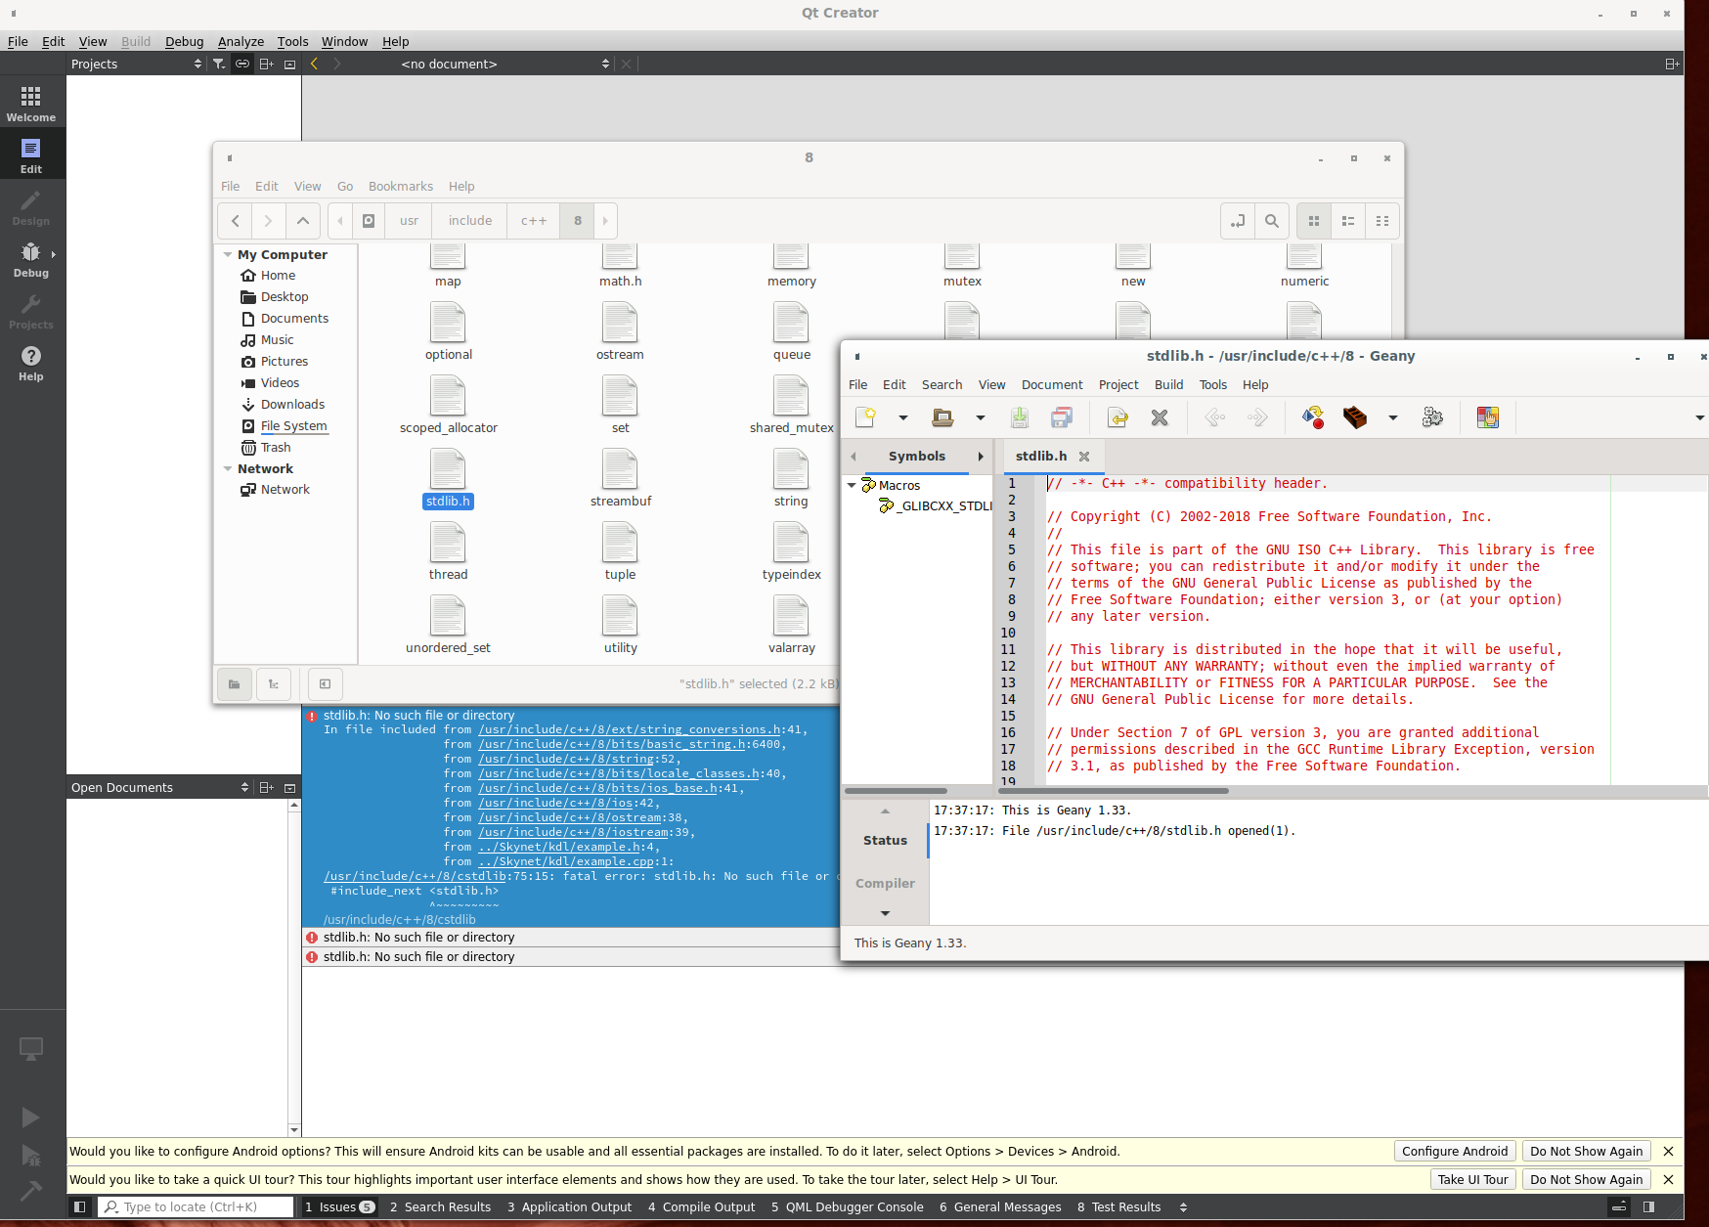This screenshot has height=1227, width=1709.
Task: Switch file manager to list view
Action: click(x=1348, y=221)
